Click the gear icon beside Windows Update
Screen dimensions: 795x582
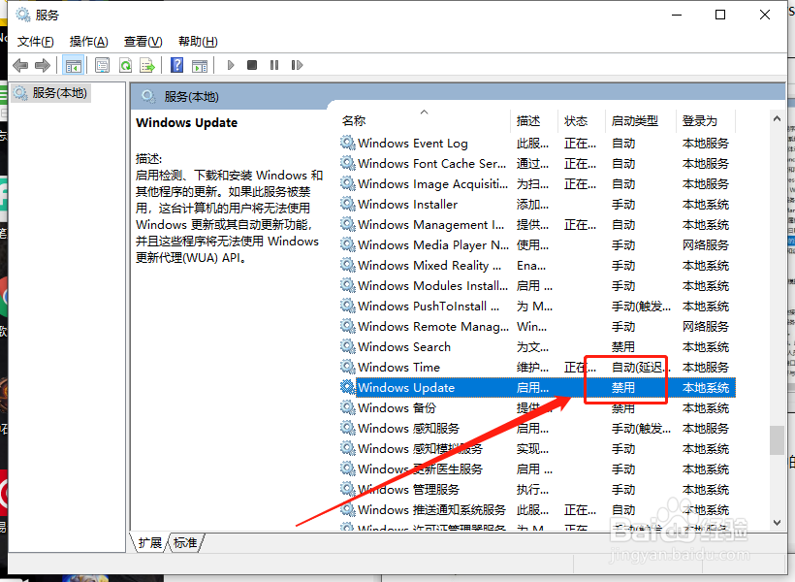click(348, 388)
